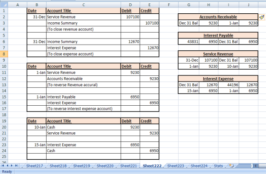Open the Sheet217 tab
Screen dimensions: 266x174
(x=34, y=166)
